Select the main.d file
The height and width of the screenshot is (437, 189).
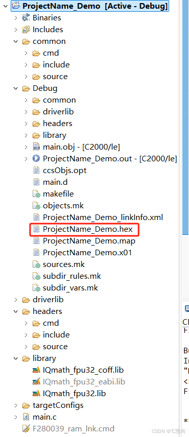pos(55,182)
